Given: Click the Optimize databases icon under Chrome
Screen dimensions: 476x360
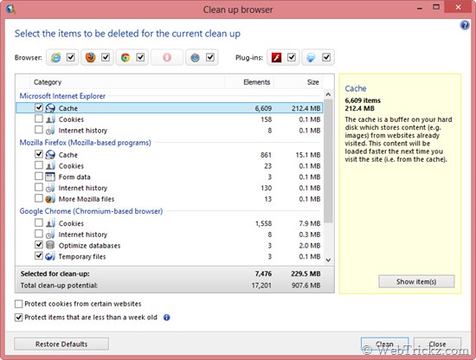Looking at the screenshot, I should coord(50,245).
